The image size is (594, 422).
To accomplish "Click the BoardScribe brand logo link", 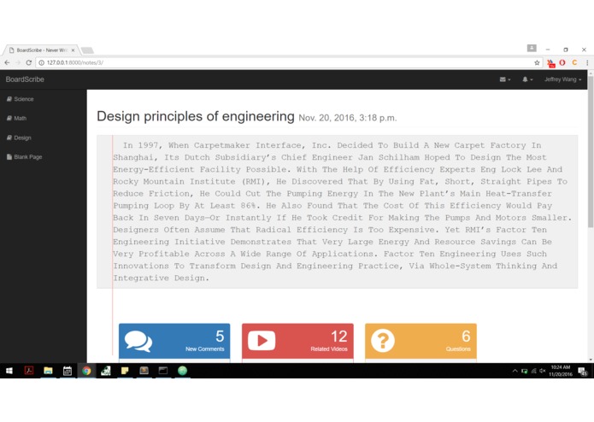I will click(25, 79).
